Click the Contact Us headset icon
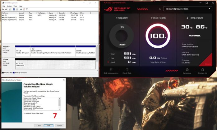The width and height of the screenshot is (217, 130). pos(203,70)
